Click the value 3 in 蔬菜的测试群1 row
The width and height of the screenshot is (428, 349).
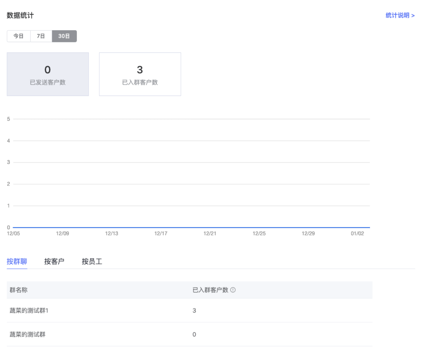pyautogui.click(x=194, y=311)
